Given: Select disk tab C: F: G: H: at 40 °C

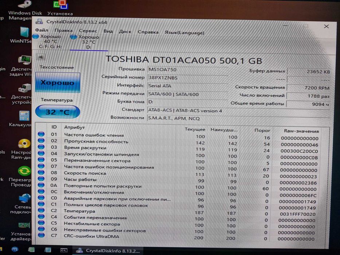Looking at the screenshot, I should [x=50, y=41].
